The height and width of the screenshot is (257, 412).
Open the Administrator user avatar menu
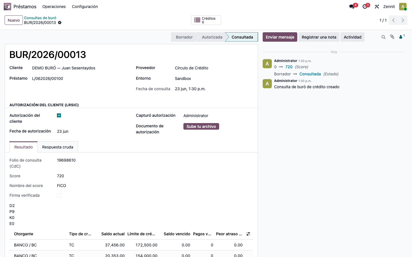pos(403,7)
